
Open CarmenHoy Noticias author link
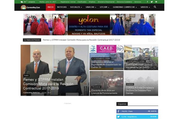tap(31, 93)
